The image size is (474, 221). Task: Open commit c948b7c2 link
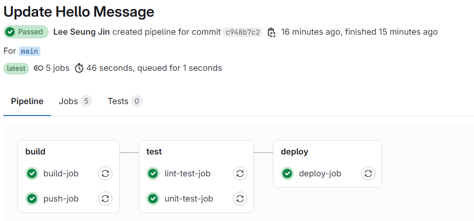(x=242, y=32)
